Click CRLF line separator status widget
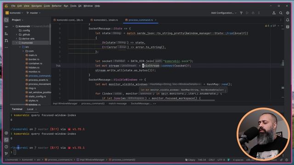This screenshot has height=165, width=294. (212, 160)
